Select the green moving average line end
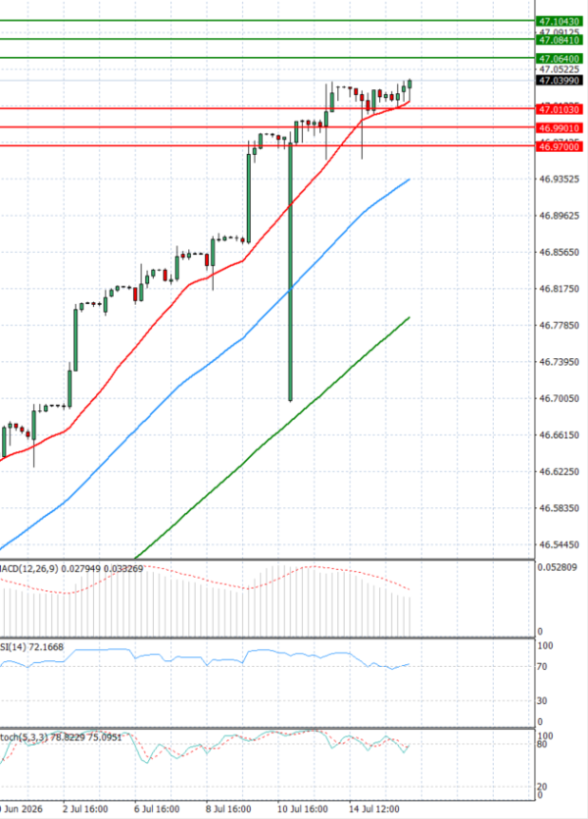This screenshot has width=588, height=819. point(409,318)
